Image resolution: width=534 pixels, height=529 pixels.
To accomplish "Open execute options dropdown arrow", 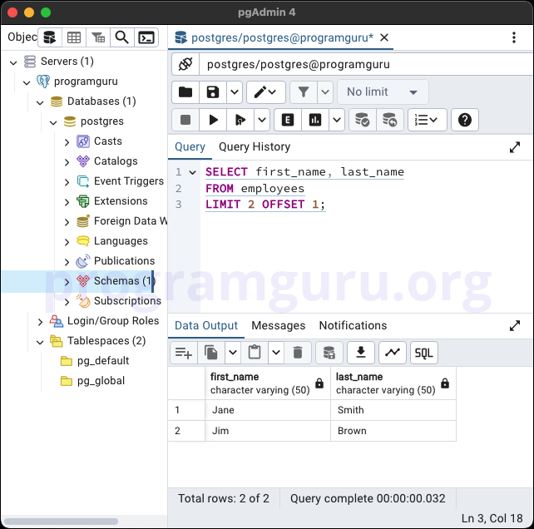I will 262,120.
